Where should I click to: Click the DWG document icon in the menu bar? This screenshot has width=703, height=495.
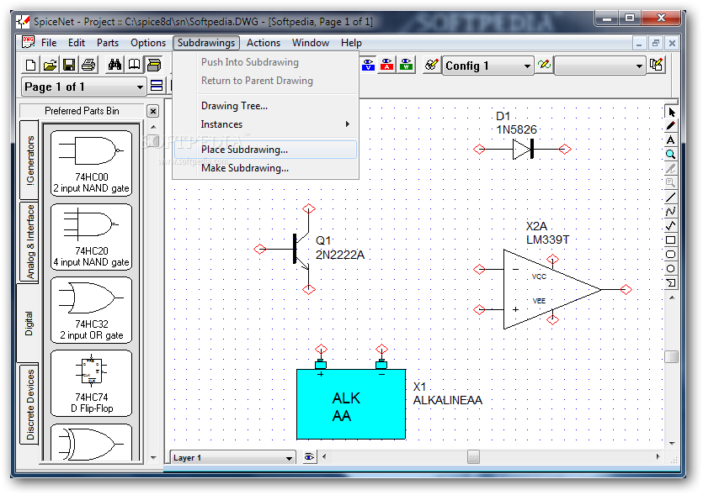(28, 43)
